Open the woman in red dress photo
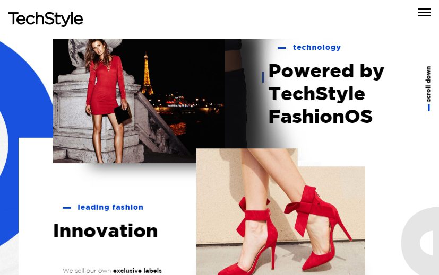Screen dimensions: 439x275 (x=139, y=101)
